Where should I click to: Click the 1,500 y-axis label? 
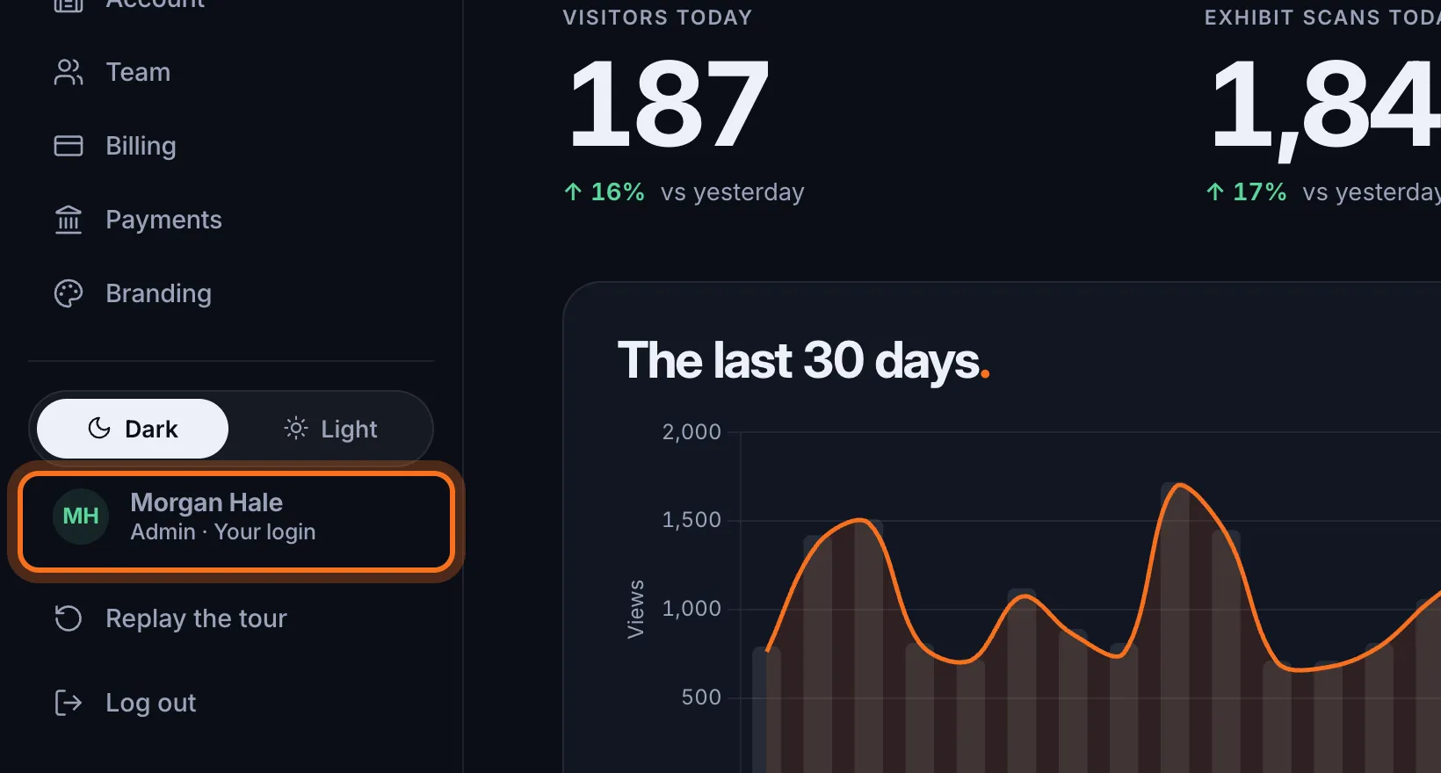(692, 520)
